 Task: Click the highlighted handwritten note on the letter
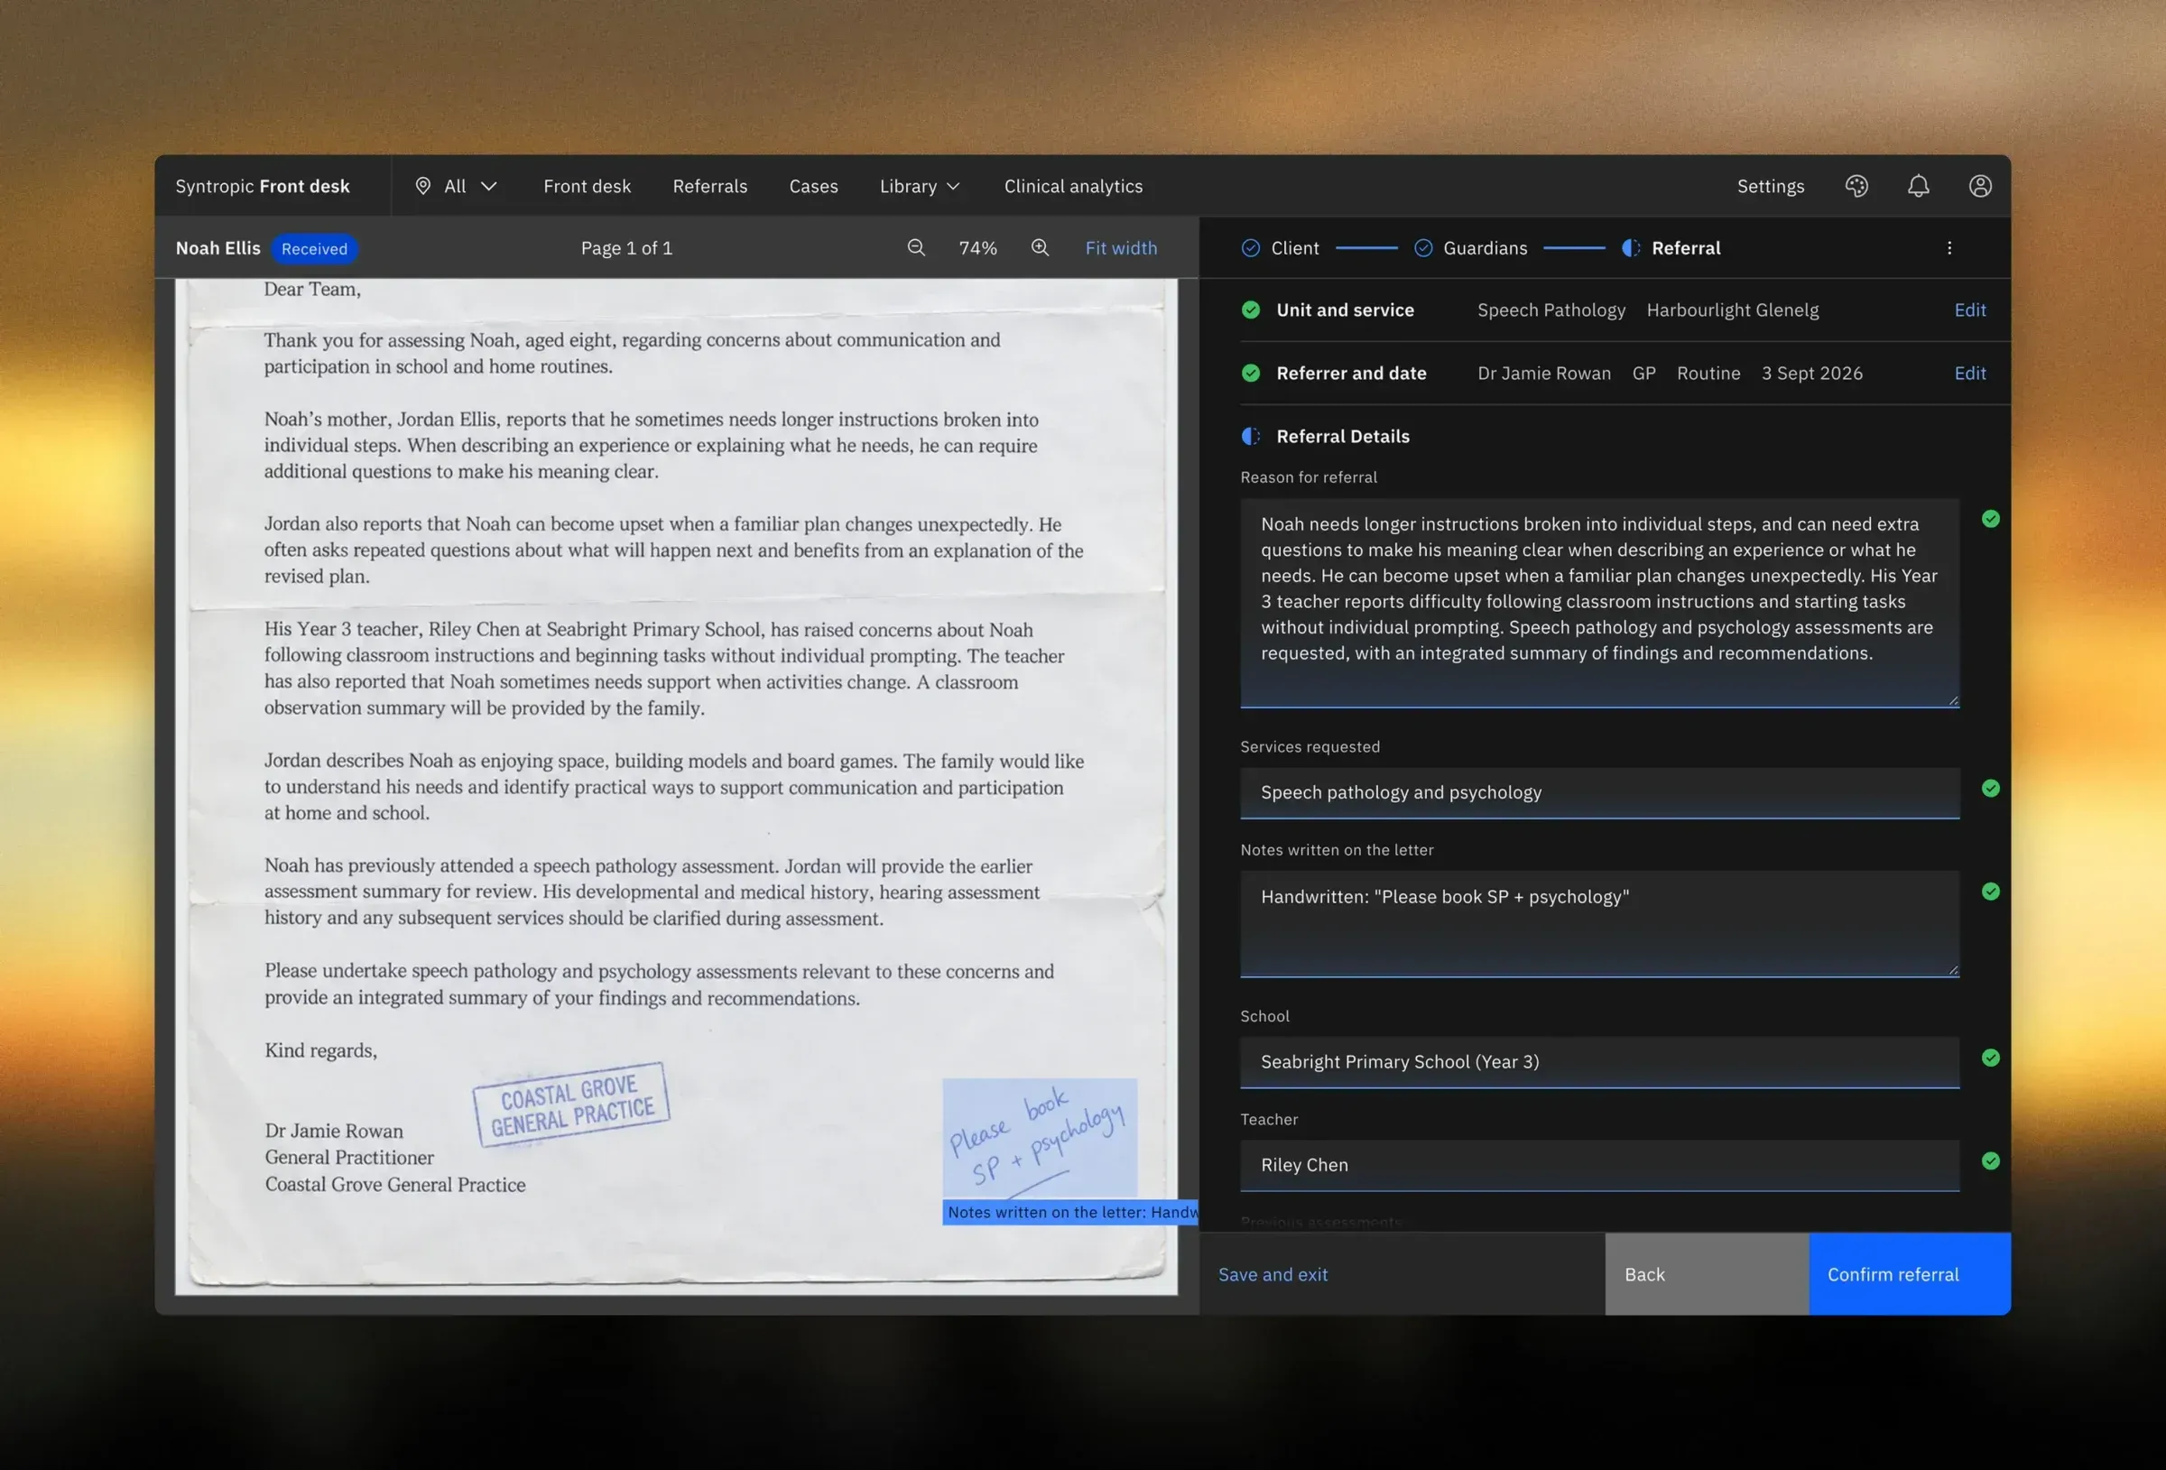1040,1139
